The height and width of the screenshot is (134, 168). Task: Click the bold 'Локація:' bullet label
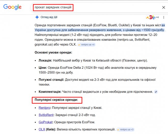click(x=45, y=60)
